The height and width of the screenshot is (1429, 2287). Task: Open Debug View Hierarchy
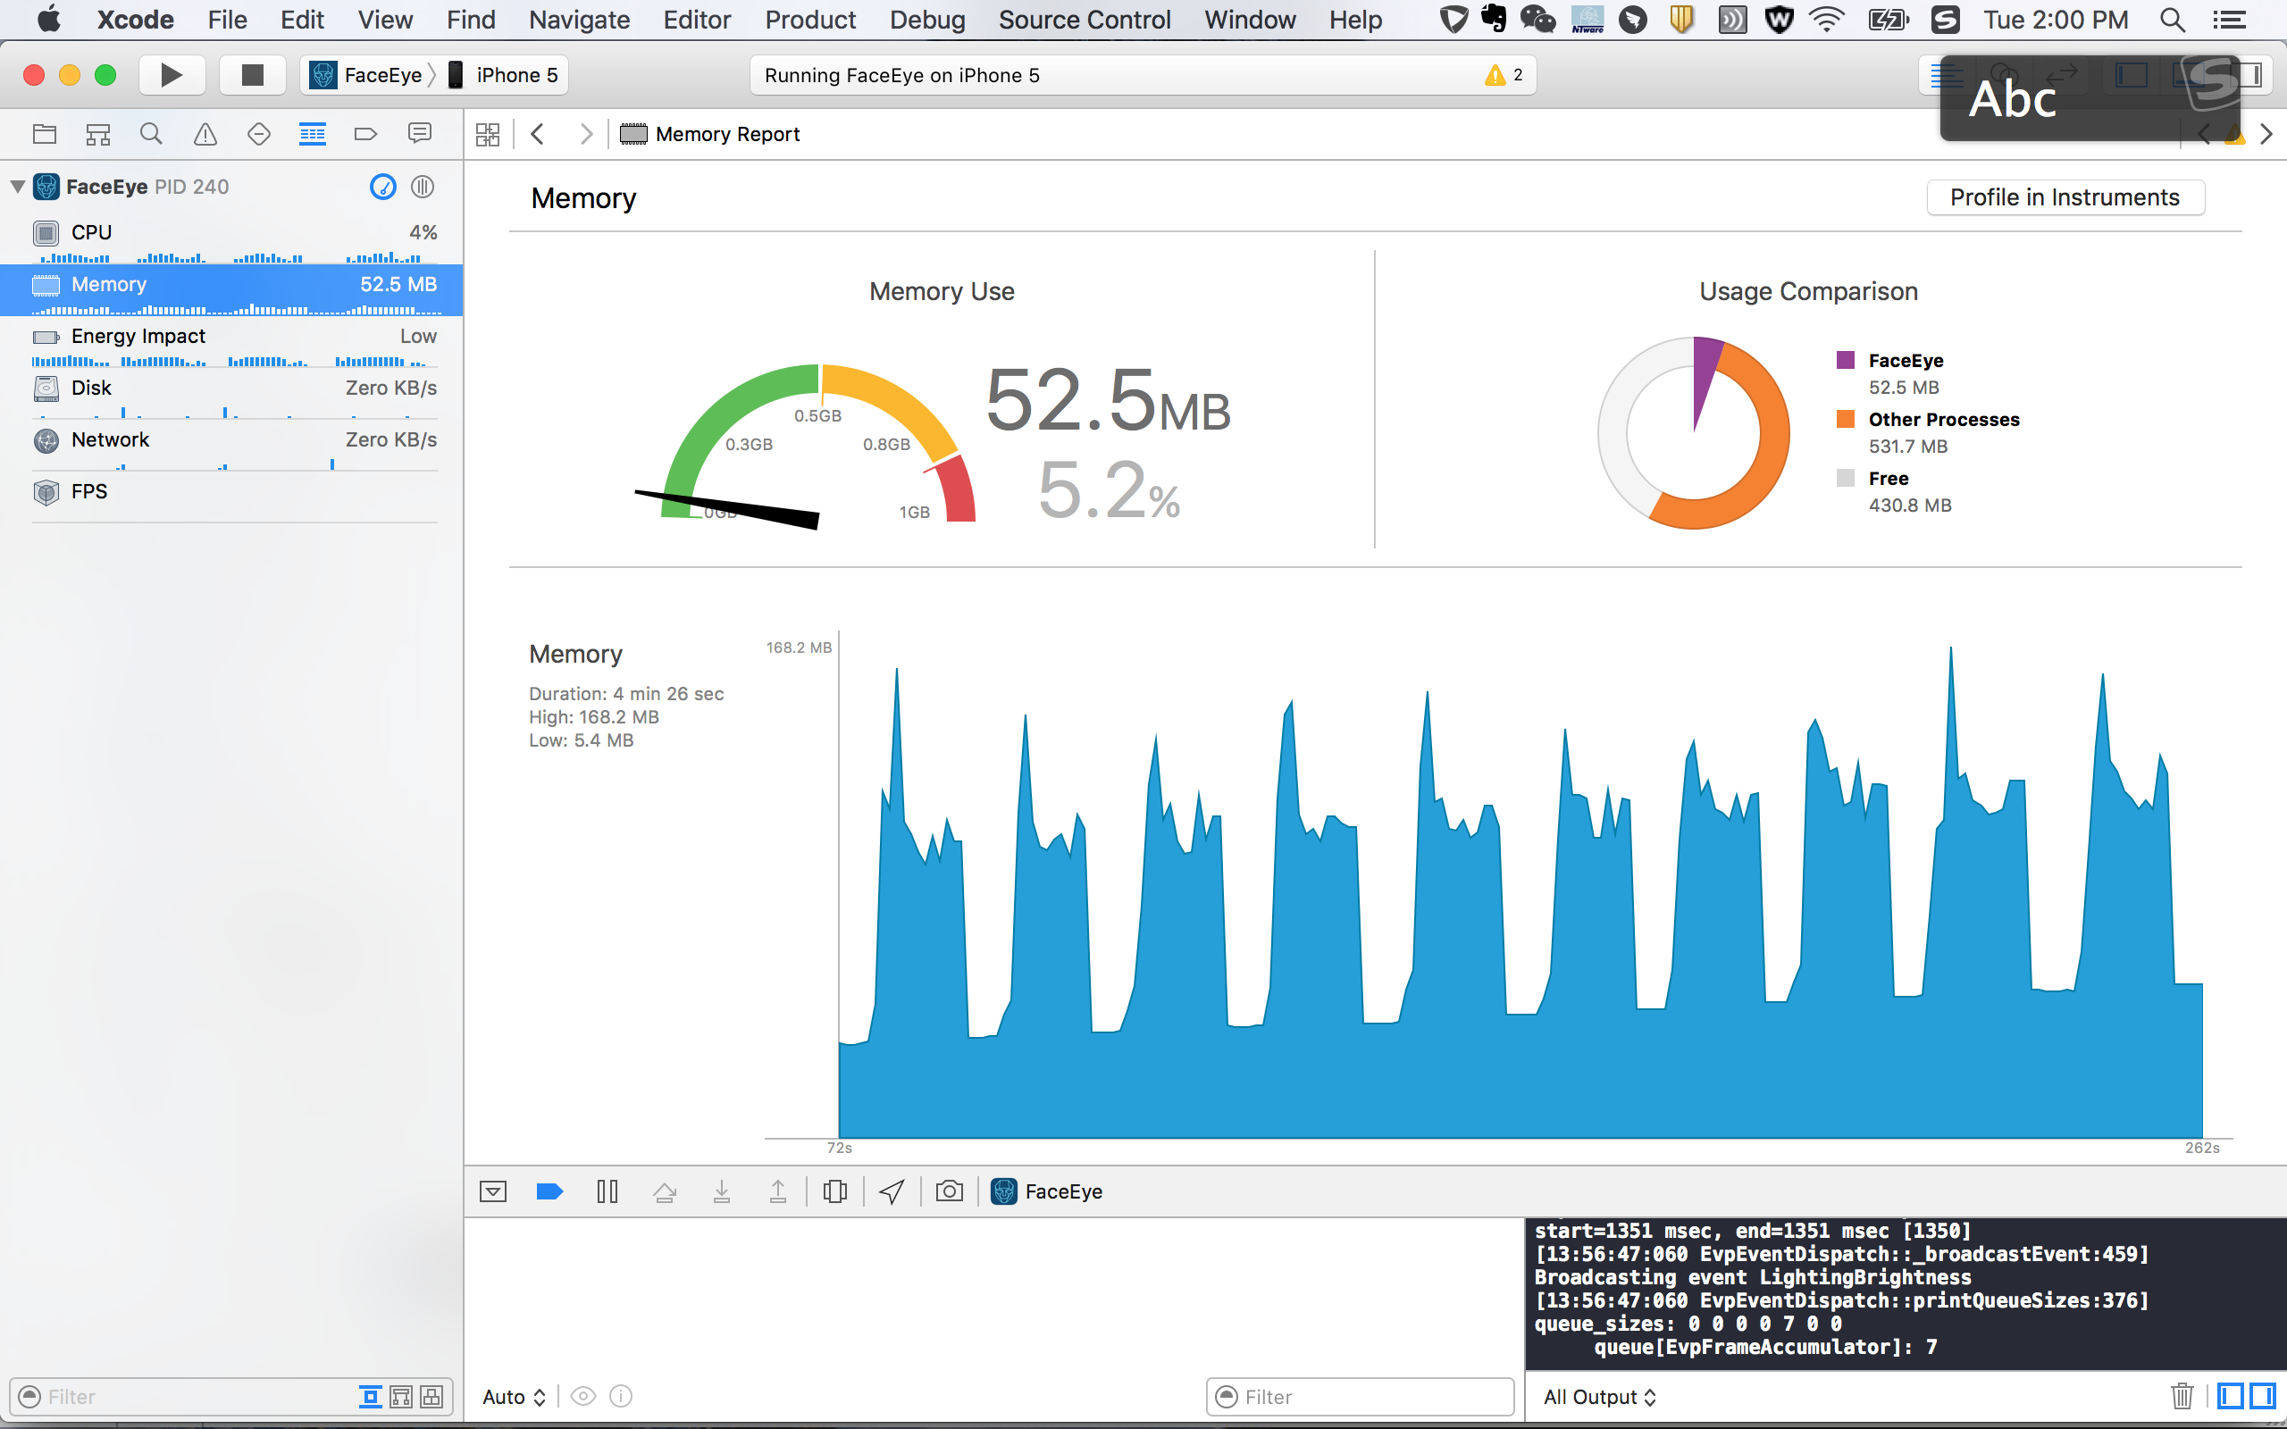pos(834,1191)
